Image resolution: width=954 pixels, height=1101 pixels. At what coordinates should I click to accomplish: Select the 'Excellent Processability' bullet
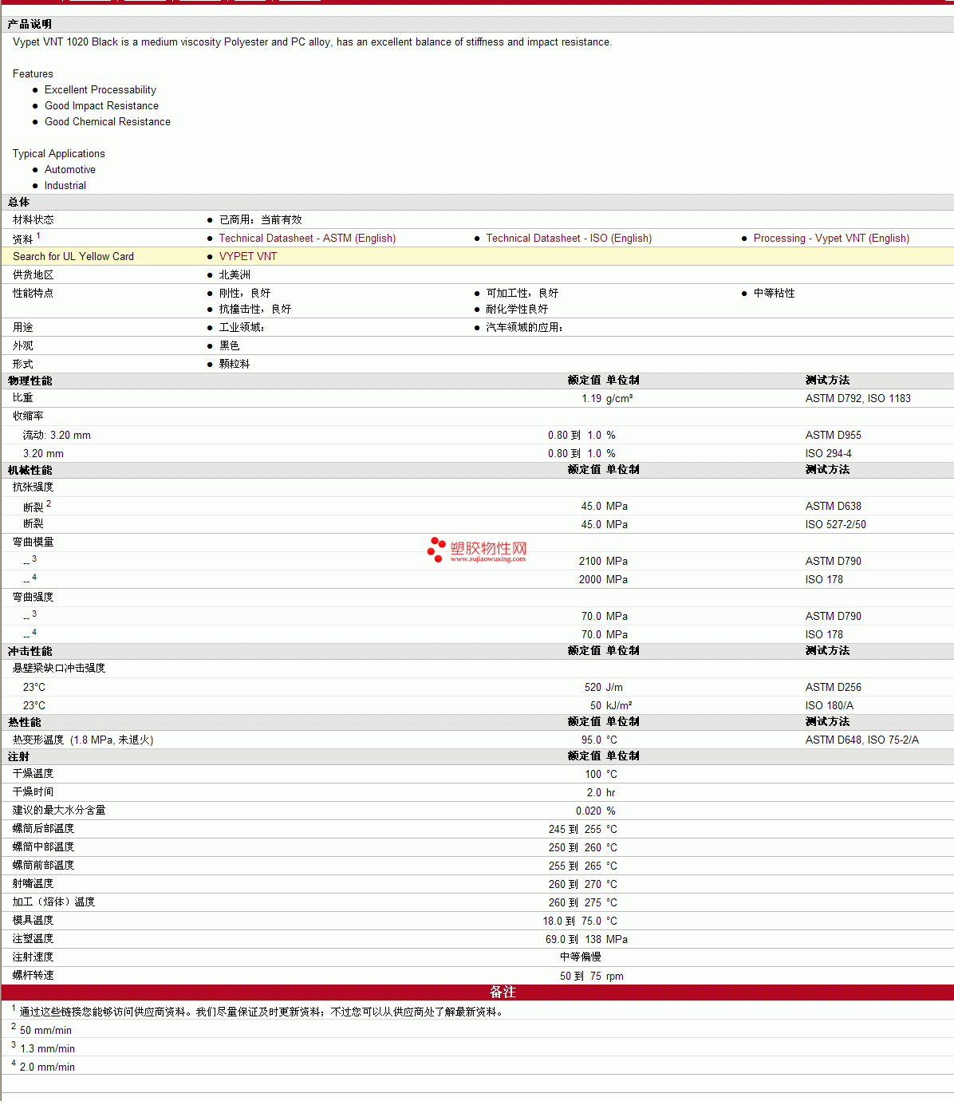(101, 89)
